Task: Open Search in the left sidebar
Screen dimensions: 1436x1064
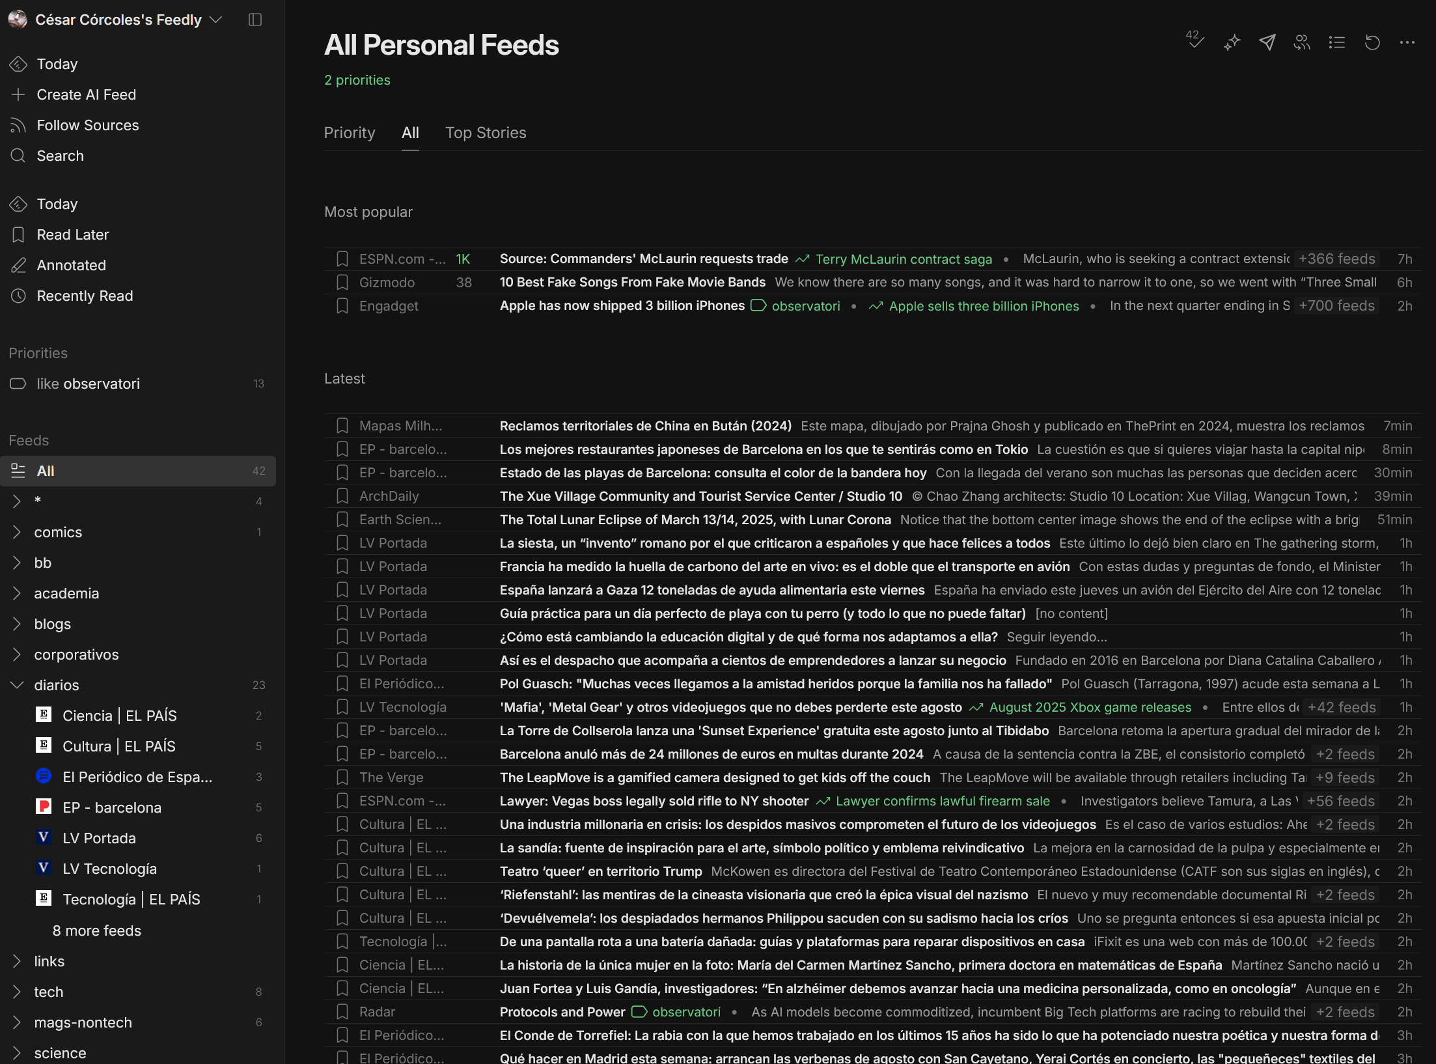Action: click(x=60, y=156)
